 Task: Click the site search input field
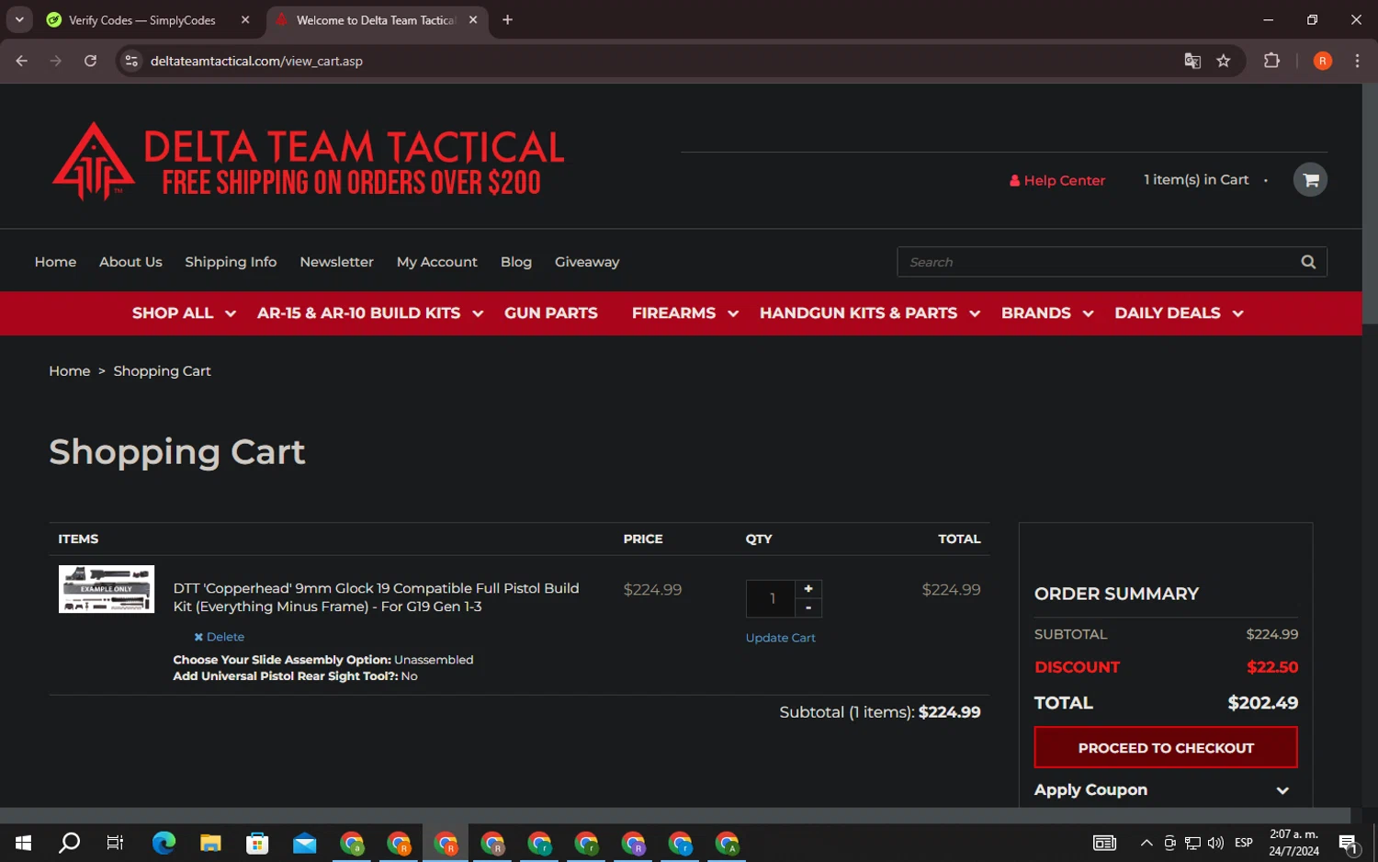pos(1098,262)
